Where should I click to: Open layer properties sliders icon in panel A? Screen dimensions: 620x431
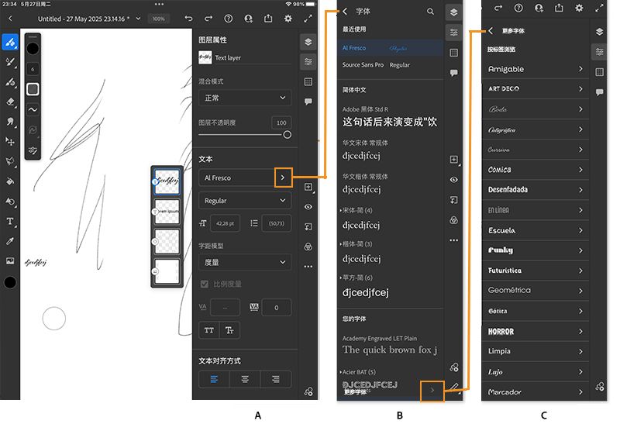308,62
